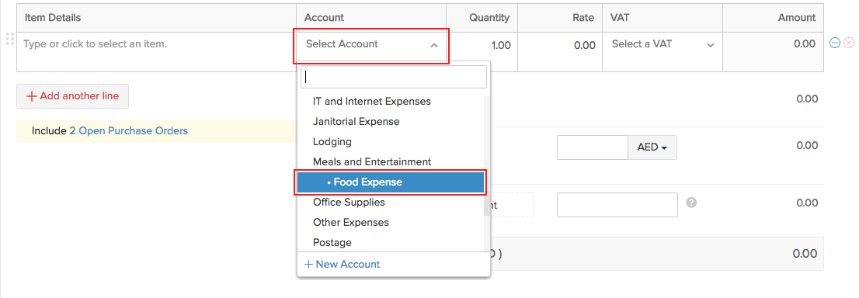Open the Select Account dropdown

coord(372,46)
